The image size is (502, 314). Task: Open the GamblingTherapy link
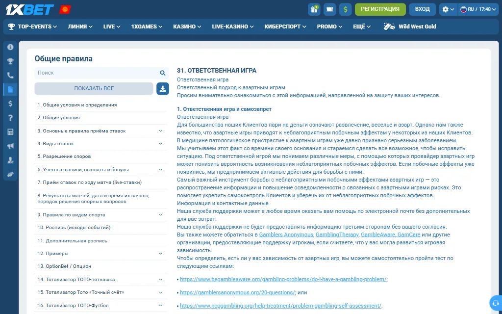[337, 235]
